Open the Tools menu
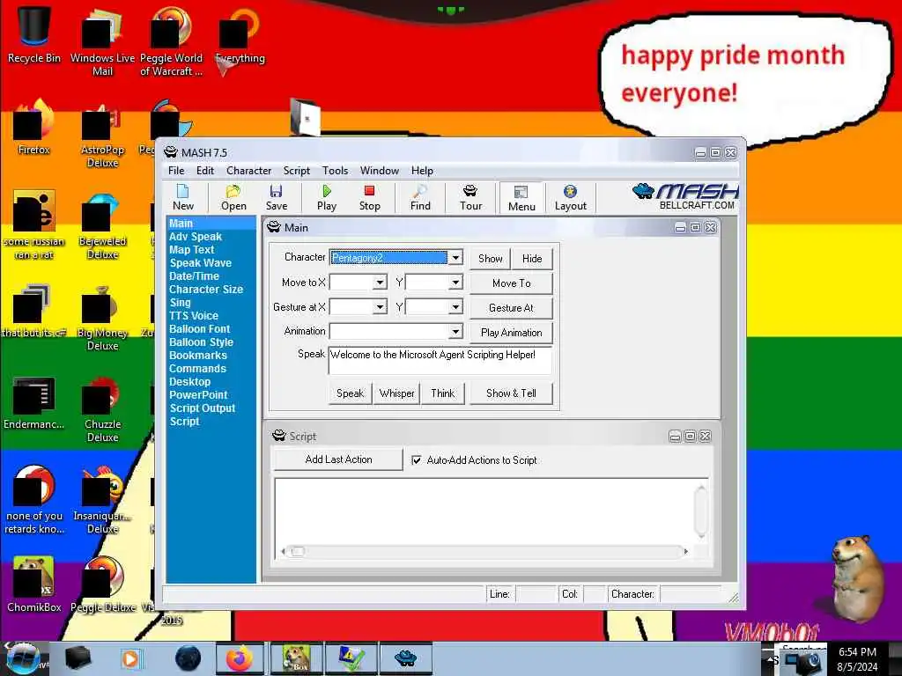Image resolution: width=902 pixels, height=676 pixels. click(335, 171)
